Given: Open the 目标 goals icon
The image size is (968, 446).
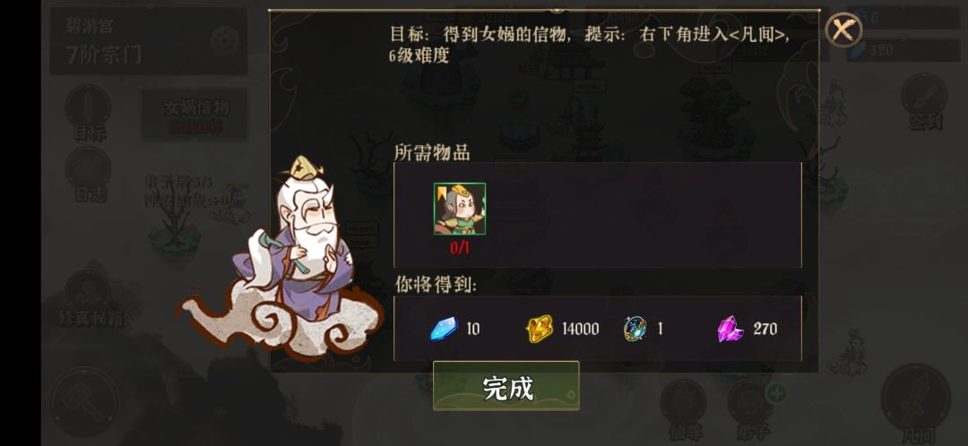Looking at the screenshot, I should click(x=89, y=113).
